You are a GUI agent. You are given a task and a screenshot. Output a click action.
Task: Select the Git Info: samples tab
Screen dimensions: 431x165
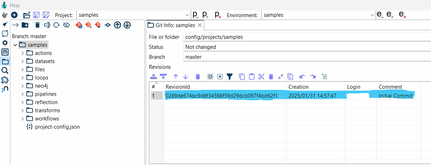175,25
